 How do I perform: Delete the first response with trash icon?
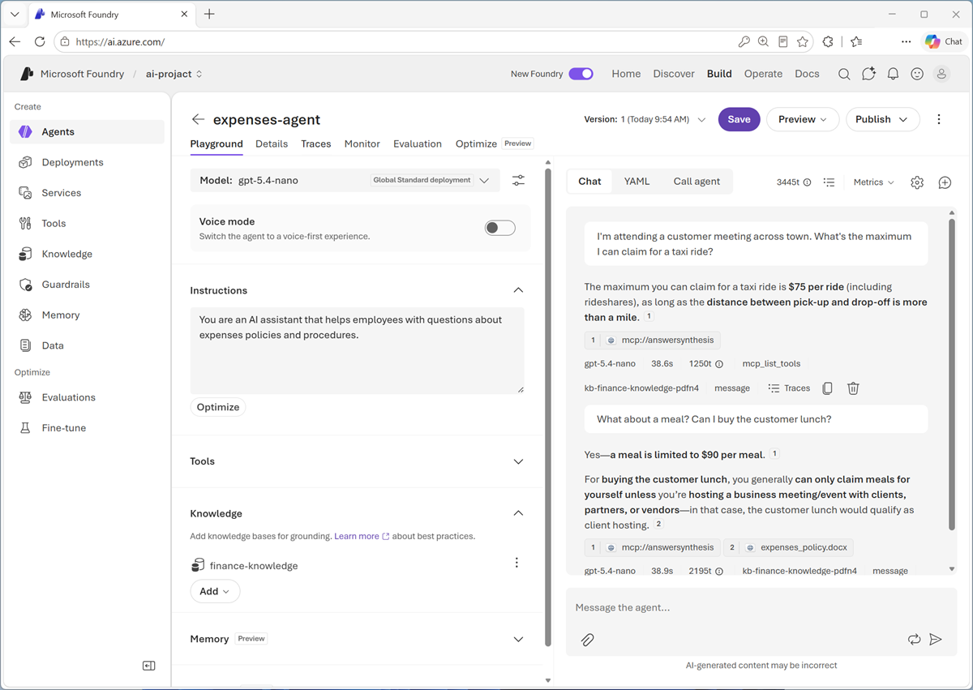(853, 388)
